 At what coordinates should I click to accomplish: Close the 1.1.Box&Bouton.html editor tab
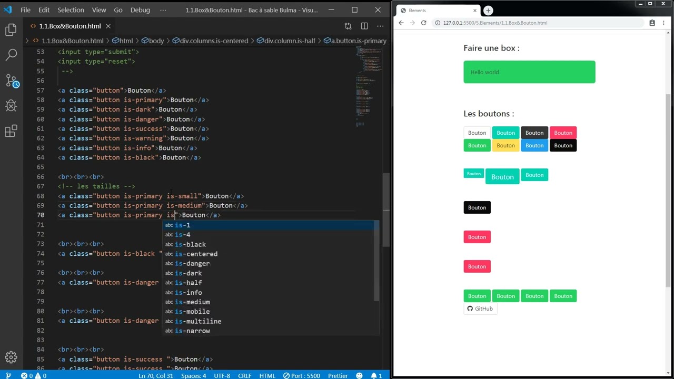click(x=108, y=26)
